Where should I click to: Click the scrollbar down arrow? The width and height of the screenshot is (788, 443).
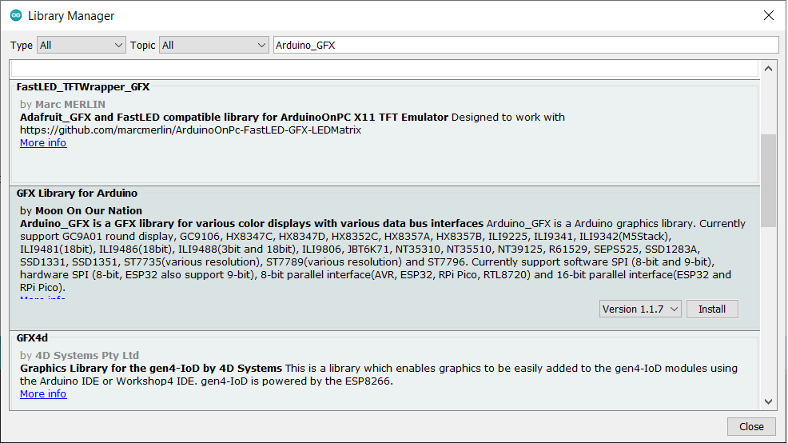pyautogui.click(x=768, y=401)
